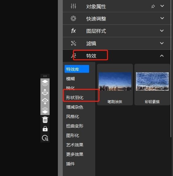Click the right panel vertical scrollbar
Image resolution: width=173 pixels, height=176 pixels.
(x=171, y=68)
